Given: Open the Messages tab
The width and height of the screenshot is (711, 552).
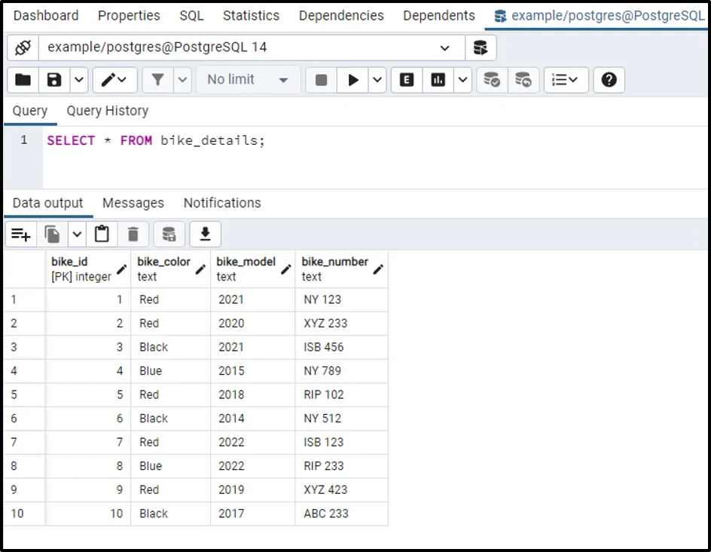Looking at the screenshot, I should (x=133, y=203).
